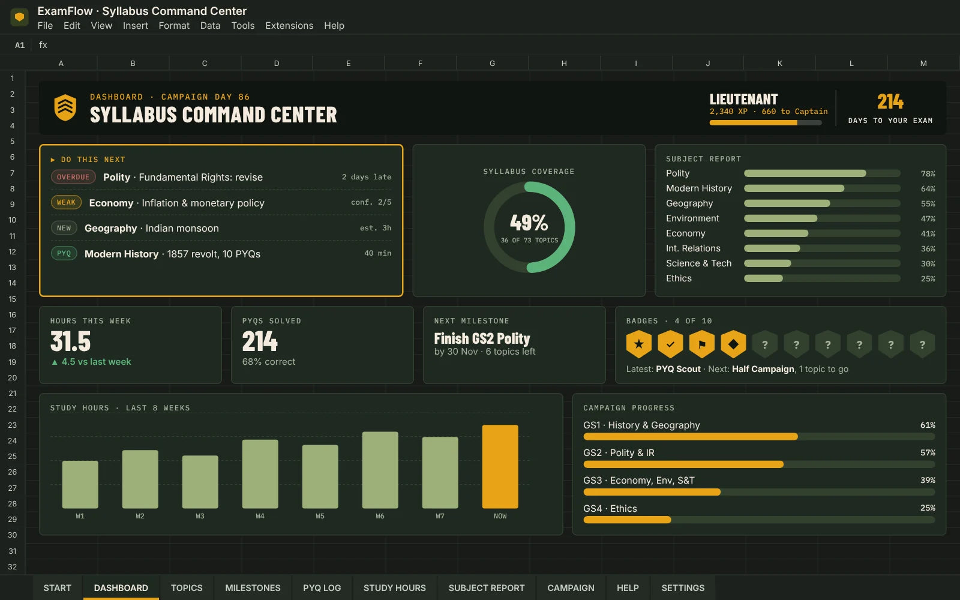Click the last locked question-mark badge
Viewport: 960px width, 600px height.
click(x=922, y=344)
